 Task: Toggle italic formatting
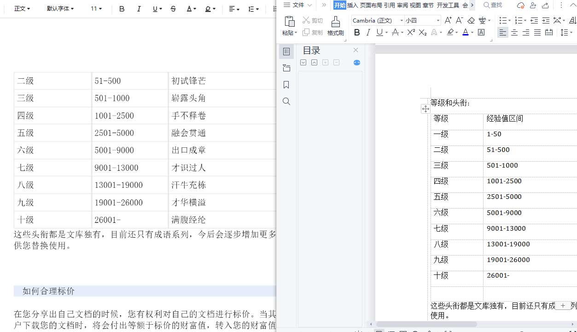[368, 32]
